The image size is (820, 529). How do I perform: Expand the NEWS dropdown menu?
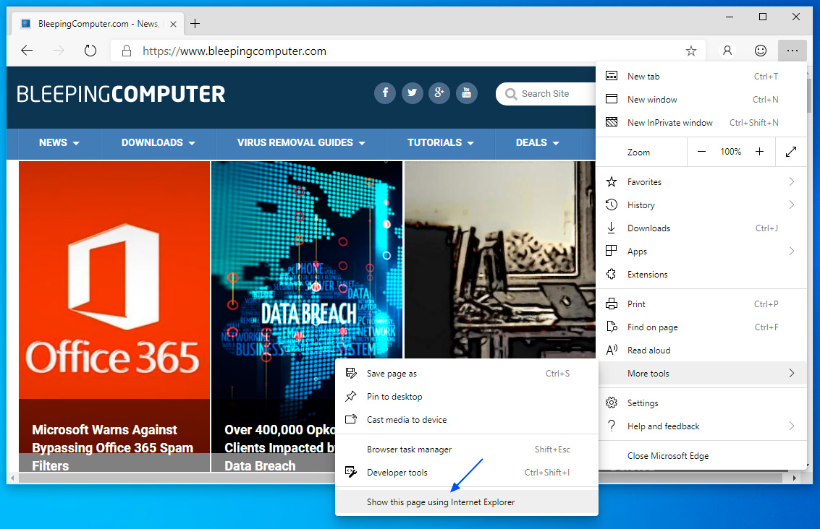59,142
